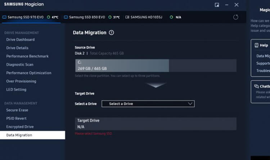
Task: Open the Data Migration help question mark
Action: coord(111,32)
